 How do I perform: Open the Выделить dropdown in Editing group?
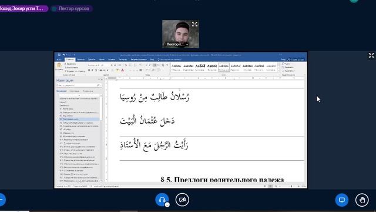(288, 71)
